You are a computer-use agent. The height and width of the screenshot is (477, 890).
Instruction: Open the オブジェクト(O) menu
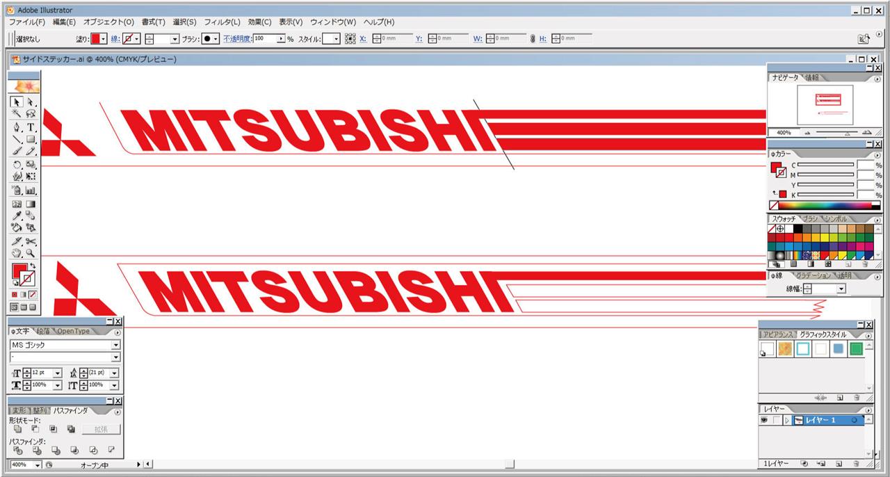108,22
